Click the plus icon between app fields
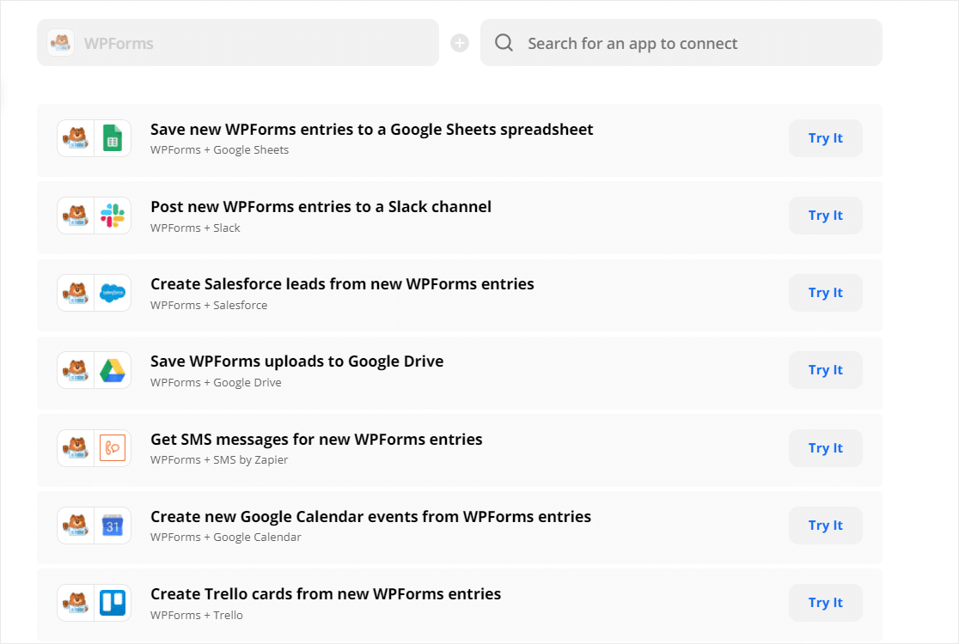The image size is (959, 644). click(460, 43)
